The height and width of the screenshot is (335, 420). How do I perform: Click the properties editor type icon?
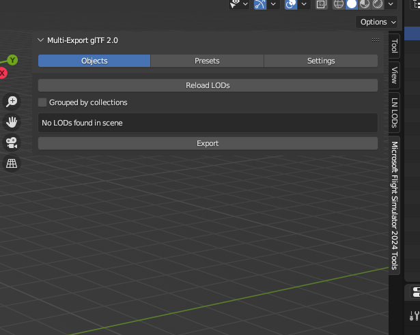pos(416,292)
